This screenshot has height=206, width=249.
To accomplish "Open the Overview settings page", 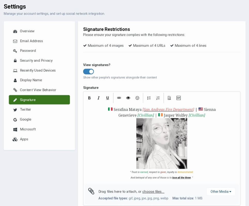I will (39, 31).
